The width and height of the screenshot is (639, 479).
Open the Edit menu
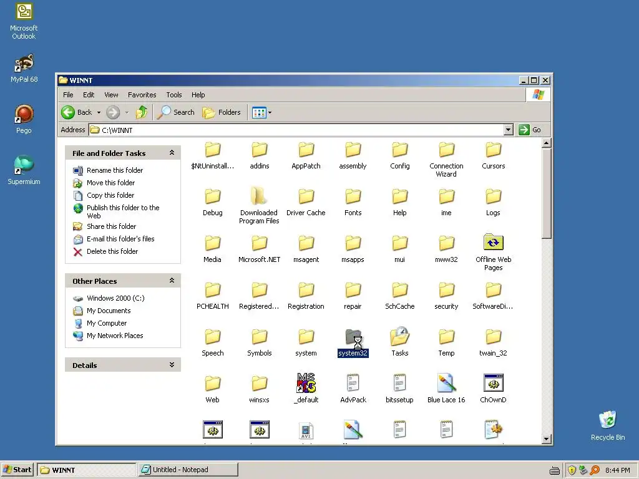89,95
